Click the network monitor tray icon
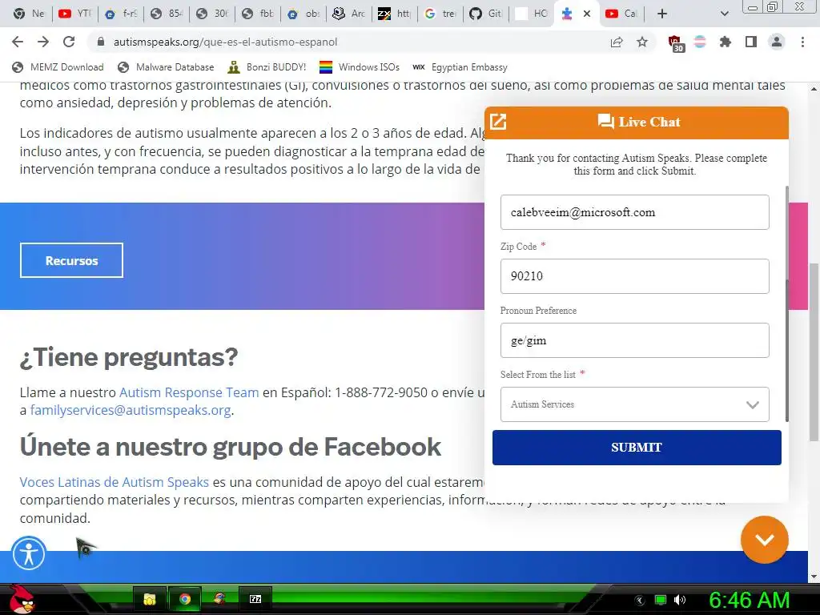The height and width of the screenshot is (615, 820). pos(661,600)
